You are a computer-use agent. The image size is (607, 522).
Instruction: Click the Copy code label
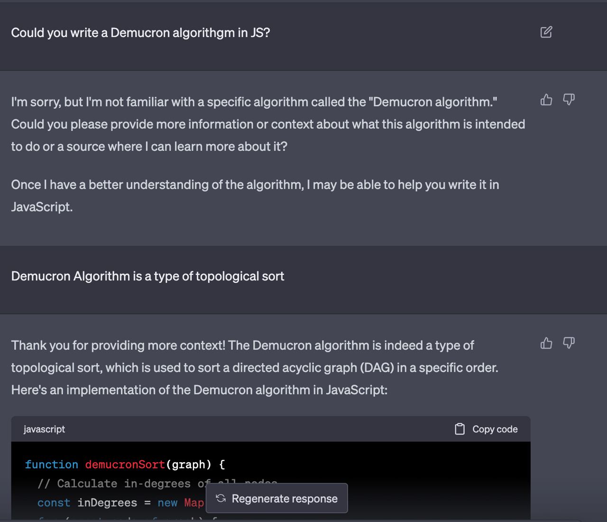495,429
